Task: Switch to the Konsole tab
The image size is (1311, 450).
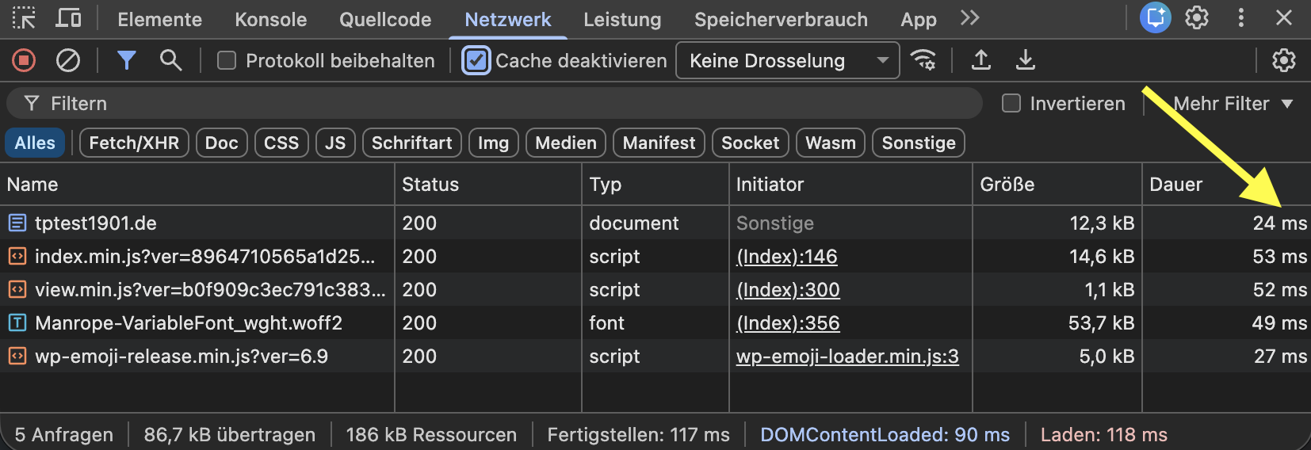Action: tap(270, 20)
